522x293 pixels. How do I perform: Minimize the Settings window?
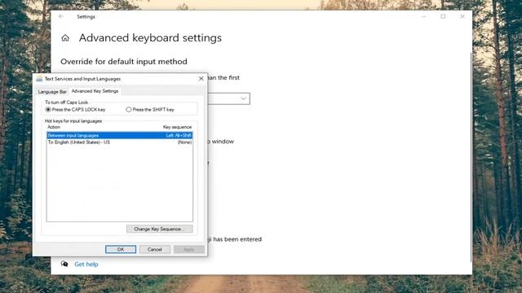click(x=424, y=16)
